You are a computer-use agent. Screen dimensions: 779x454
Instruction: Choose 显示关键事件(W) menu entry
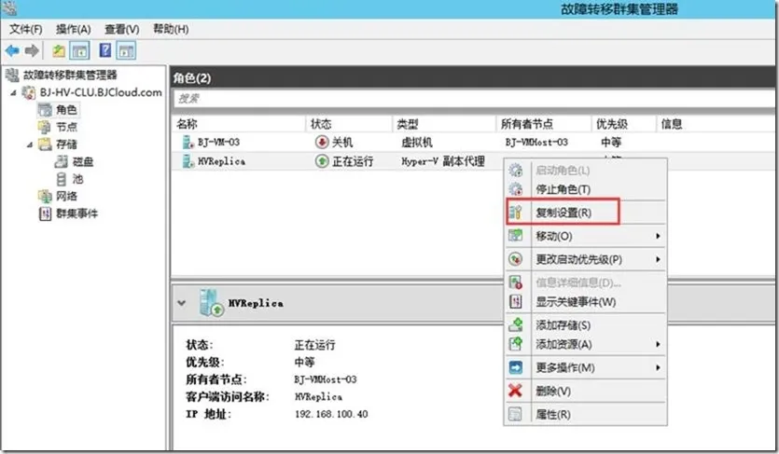tap(586, 302)
